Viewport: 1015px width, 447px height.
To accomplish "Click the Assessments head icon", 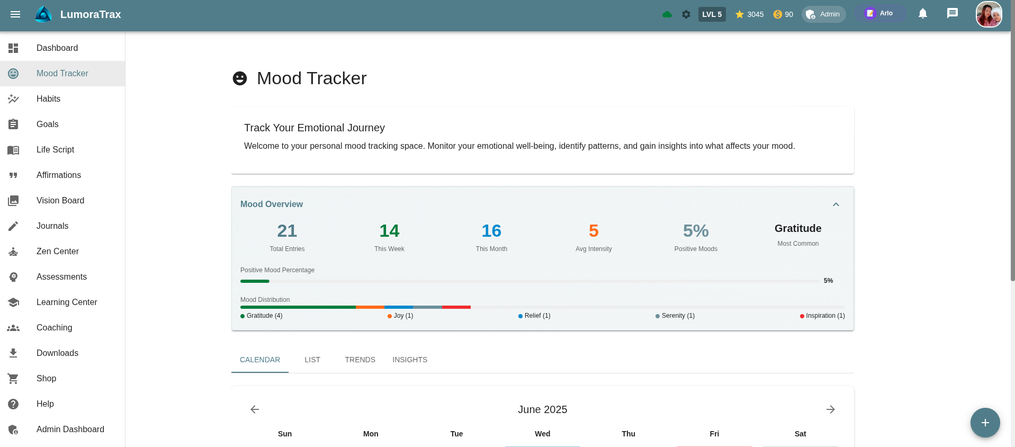I will point(13,277).
